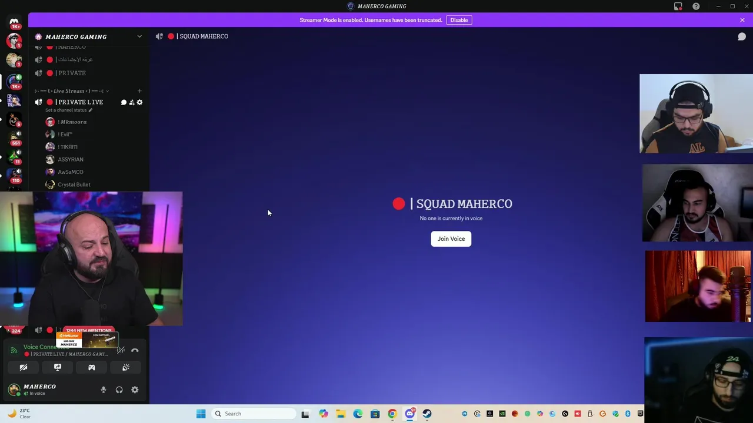Disable Streamer Mode

click(459, 20)
